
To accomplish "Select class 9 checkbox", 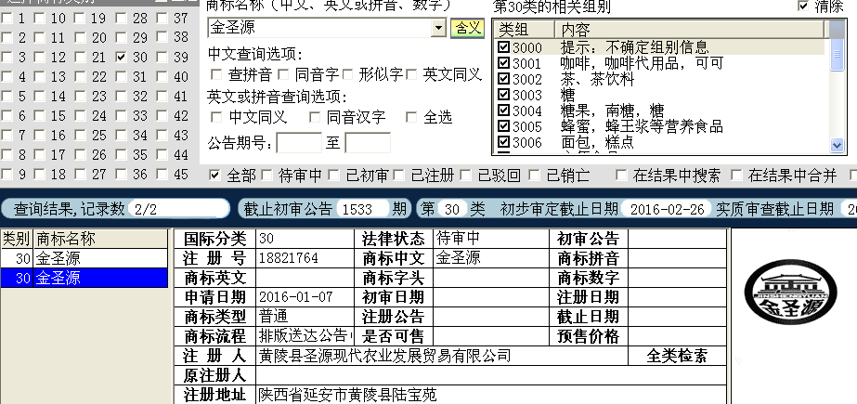I will [6, 175].
